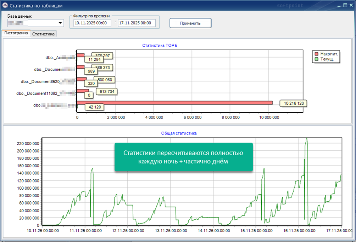Open the Статистика tab
Screen dimensions: 356x242
44,34
